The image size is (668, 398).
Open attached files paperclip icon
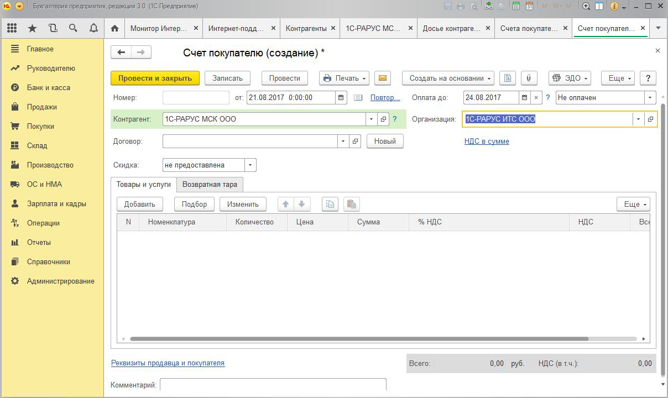[x=529, y=78]
